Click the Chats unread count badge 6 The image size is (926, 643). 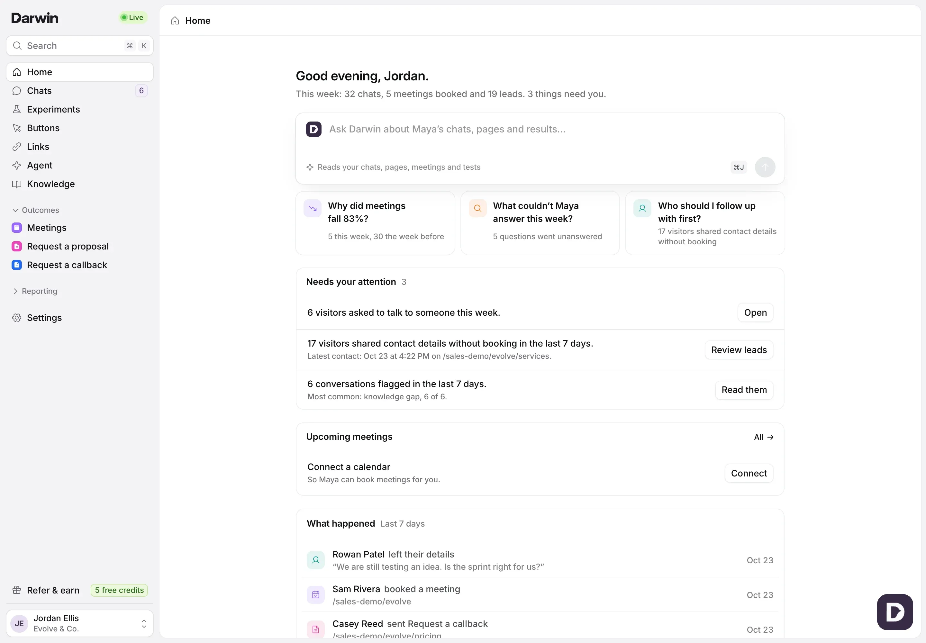141,91
